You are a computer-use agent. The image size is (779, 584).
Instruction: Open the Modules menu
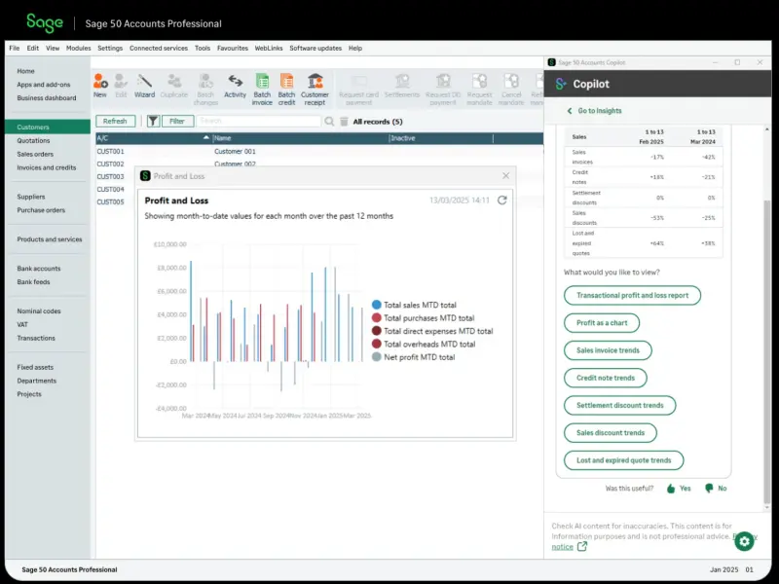point(78,48)
